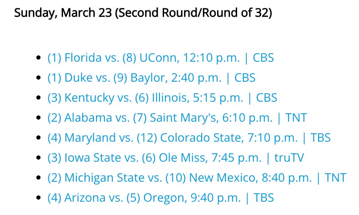Open the Kentucky vs. Illinois matchup link

(162, 97)
